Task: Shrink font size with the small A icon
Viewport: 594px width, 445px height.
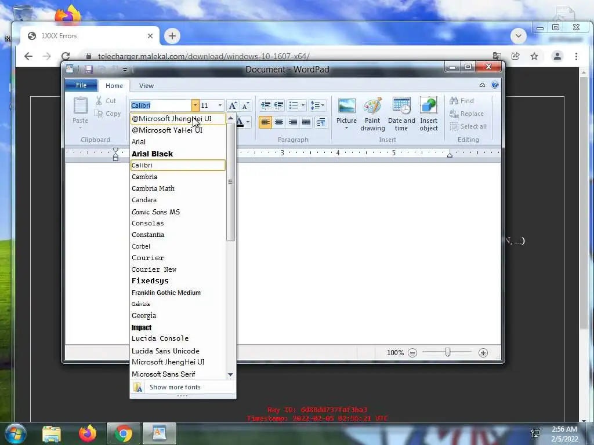Action: point(245,105)
